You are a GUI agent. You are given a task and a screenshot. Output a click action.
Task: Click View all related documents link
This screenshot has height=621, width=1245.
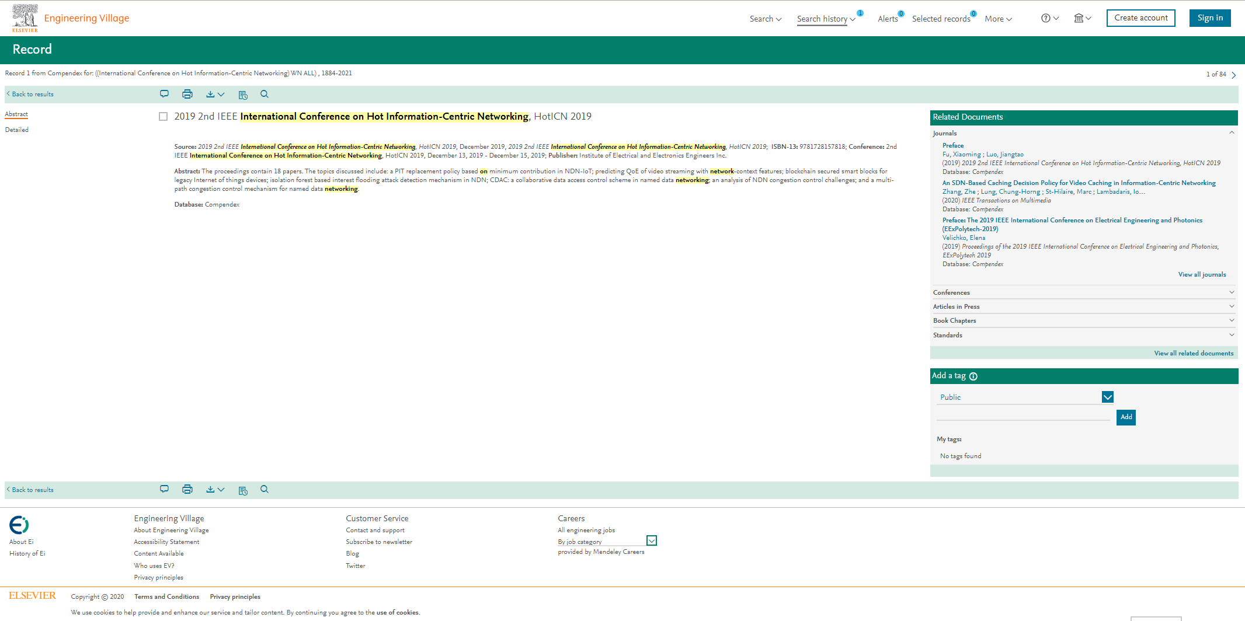1194,353
